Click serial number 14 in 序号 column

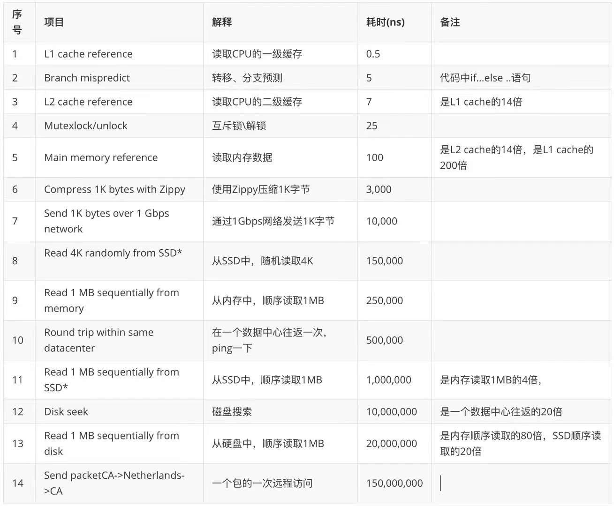coord(18,483)
